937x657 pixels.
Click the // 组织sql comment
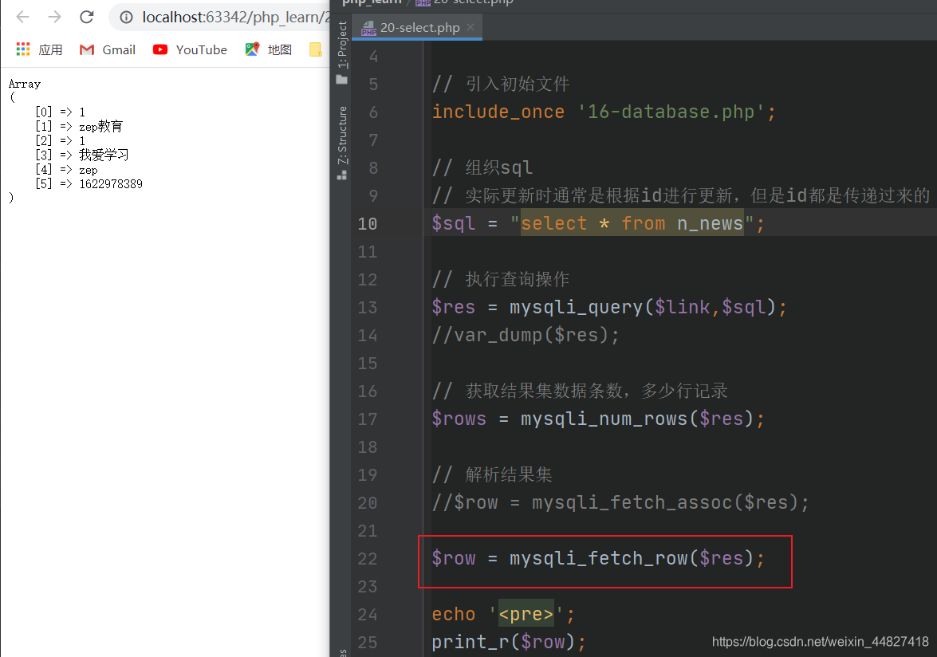(x=482, y=167)
